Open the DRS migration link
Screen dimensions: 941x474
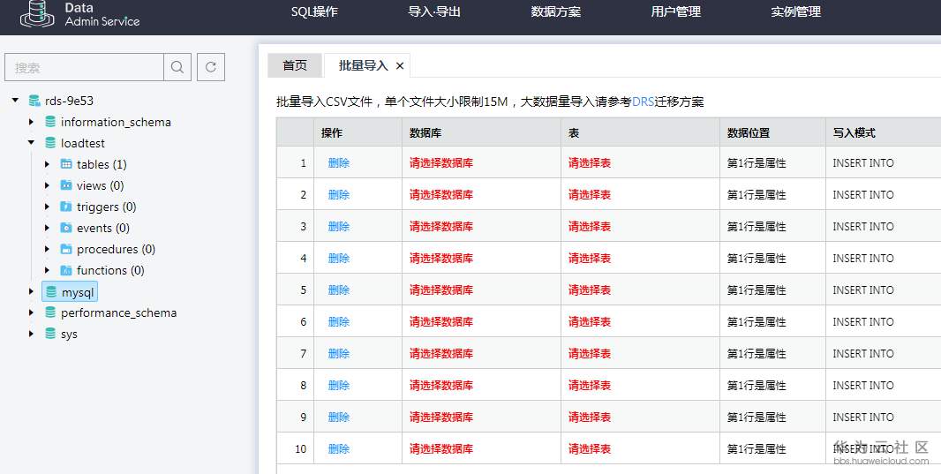(643, 102)
